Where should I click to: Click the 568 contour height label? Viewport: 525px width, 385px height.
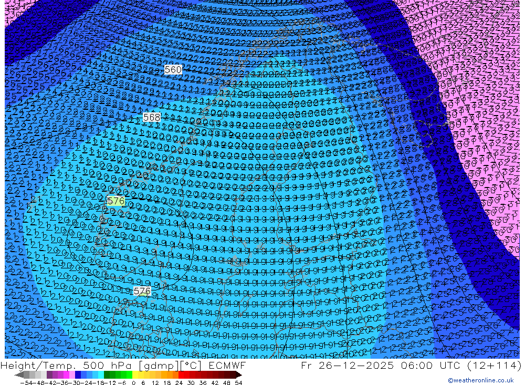point(152,117)
